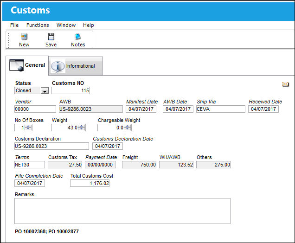Click the AWB Date field
Image resolution: width=295 pixels, height=243 pixels.
(178, 109)
